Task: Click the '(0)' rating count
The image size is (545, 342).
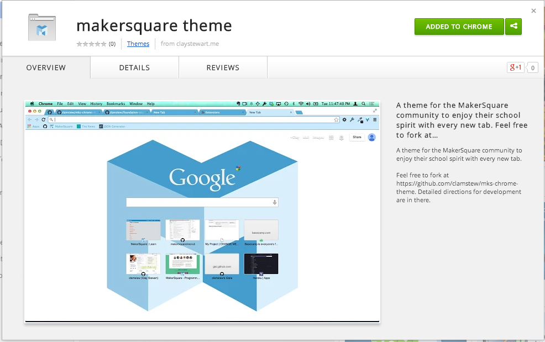Action: point(112,44)
